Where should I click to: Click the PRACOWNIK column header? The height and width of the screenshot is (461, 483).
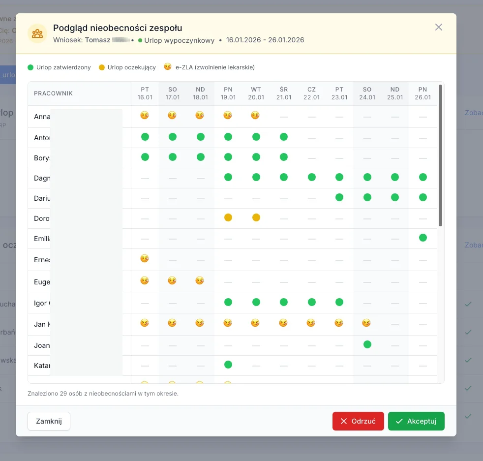coord(53,93)
